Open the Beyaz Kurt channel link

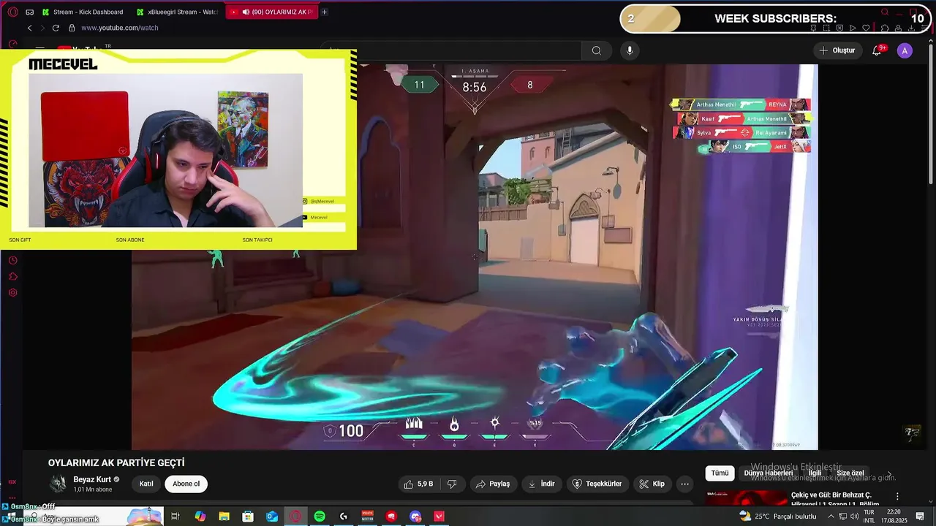click(92, 480)
